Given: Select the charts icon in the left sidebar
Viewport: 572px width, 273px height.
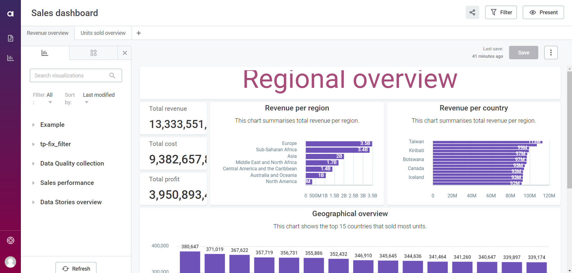Looking at the screenshot, I should [10, 58].
